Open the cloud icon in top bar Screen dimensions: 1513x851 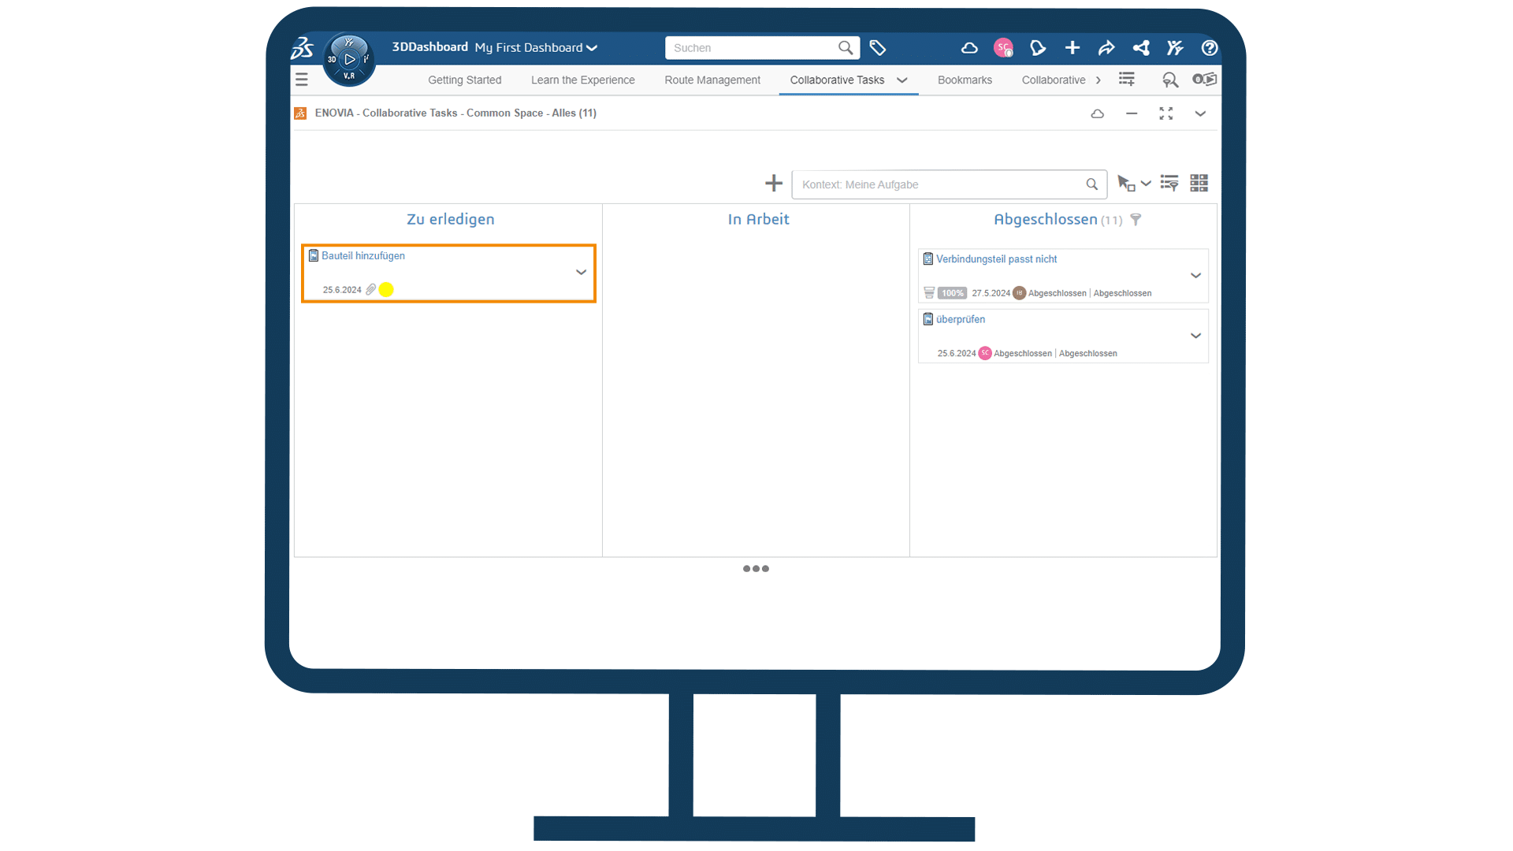(x=969, y=48)
